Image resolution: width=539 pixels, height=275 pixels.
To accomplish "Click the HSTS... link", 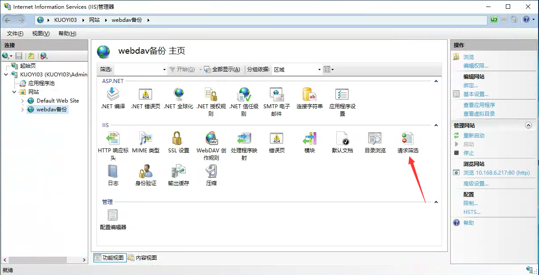I will (x=472, y=212).
